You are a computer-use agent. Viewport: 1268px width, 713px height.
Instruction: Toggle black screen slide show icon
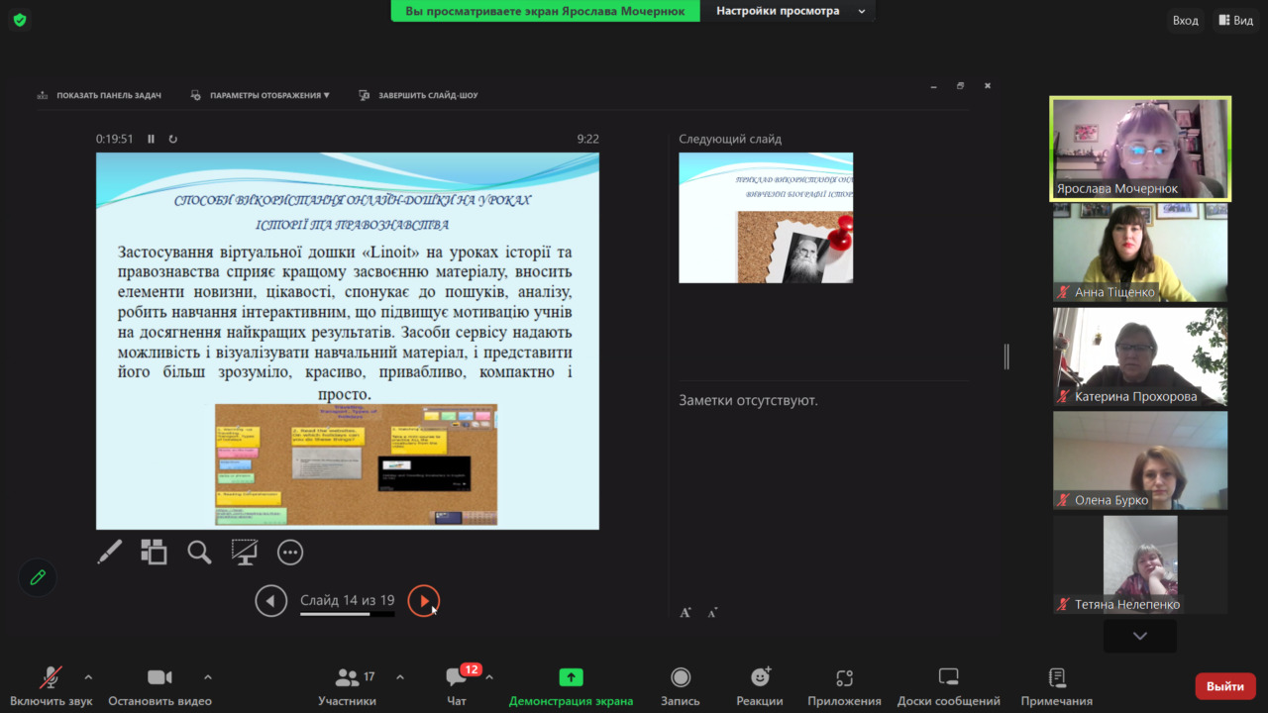245,552
